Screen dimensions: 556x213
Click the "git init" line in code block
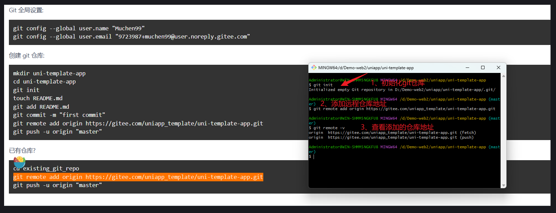pos(26,90)
